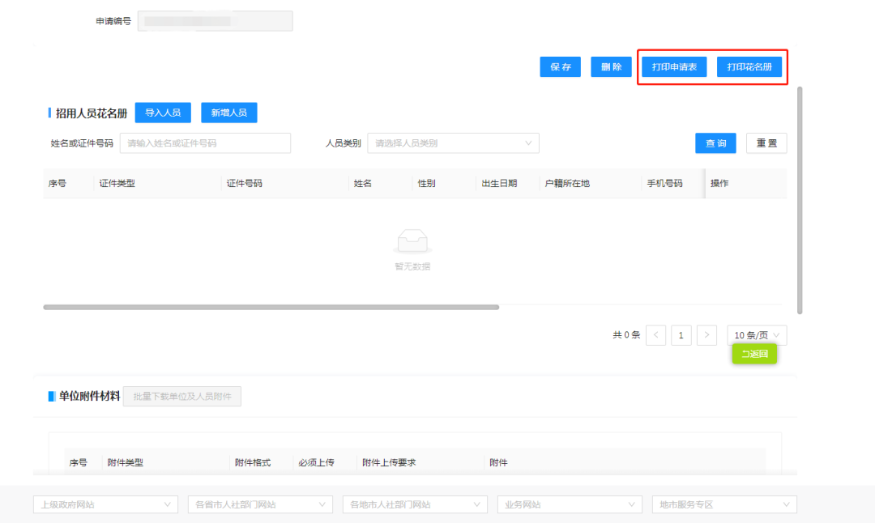This screenshot has height=523, width=875.
Task: Reset filters with 重置 button
Action: point(766,143)
